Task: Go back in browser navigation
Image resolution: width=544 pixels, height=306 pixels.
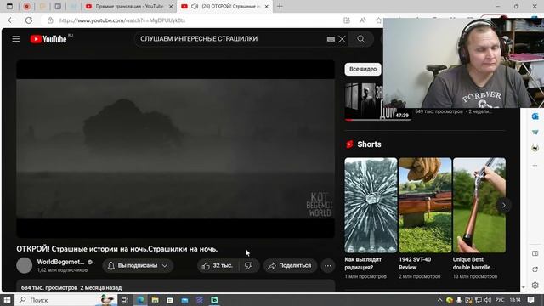Action: 11,20
